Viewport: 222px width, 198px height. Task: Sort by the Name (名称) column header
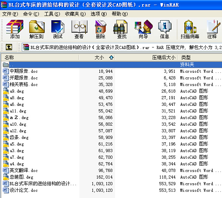coord(40,58)
